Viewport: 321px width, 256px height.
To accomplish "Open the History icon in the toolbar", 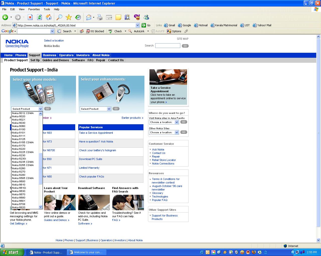I will (78, 17).
